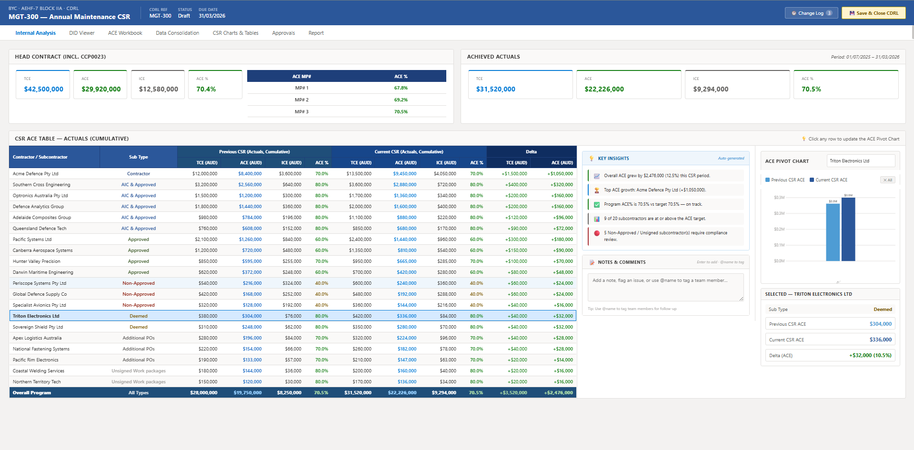Click the lightbulb icon beside Click any row hint
The image size is (914, 450).
coord(804,139)
